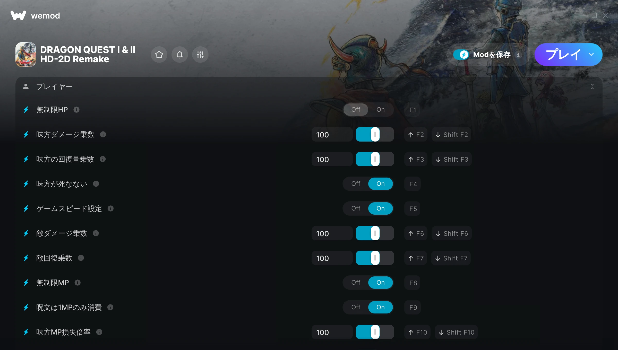The width and height of the screenshot is (618, 350).
Task: Turn on the 無制限HP toggle
Action: coord(381,110)
